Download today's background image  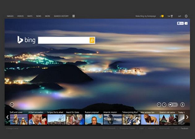(182, 104)
